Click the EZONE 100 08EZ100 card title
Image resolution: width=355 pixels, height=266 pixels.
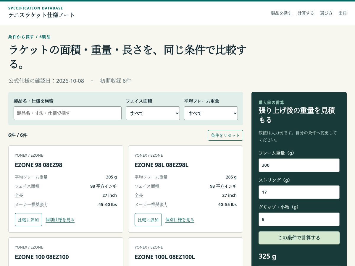pos(42,257)
